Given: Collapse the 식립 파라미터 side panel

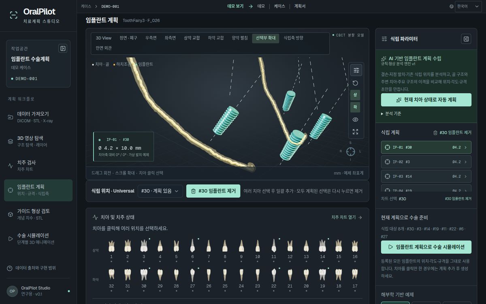Looking at the screenshot, I should click(x=466, y=39).
